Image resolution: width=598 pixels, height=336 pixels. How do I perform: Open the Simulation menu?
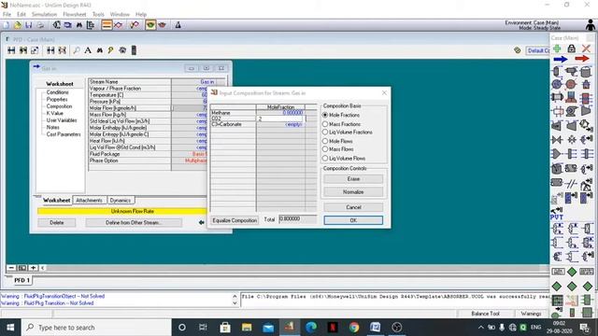point(44,14)
